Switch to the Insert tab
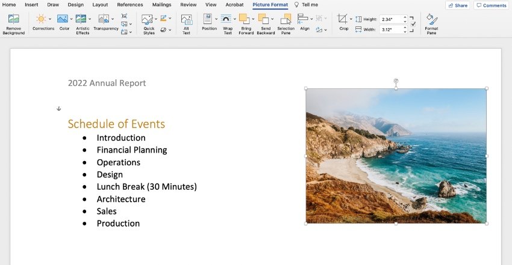This screenshot has height=265, width=512. (31, 5)
